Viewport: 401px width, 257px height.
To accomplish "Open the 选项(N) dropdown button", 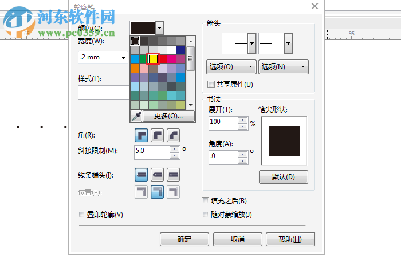I will [x=284, y=67].
